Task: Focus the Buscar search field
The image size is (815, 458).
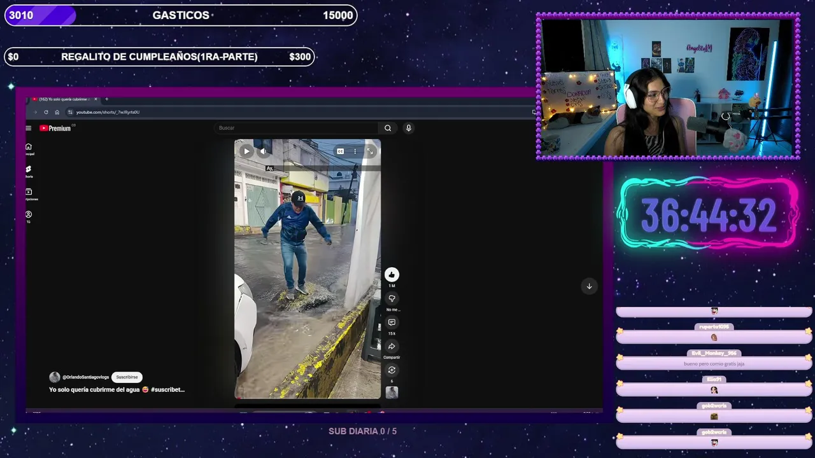Action: point(296,128)
